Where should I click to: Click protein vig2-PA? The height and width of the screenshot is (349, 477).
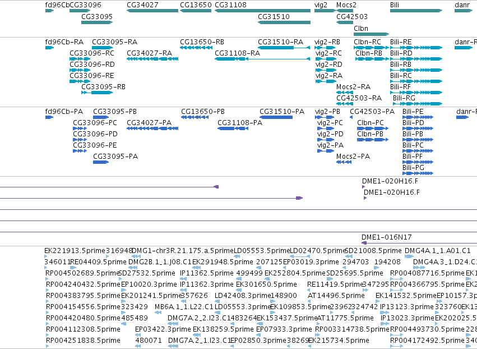point(330,145)
